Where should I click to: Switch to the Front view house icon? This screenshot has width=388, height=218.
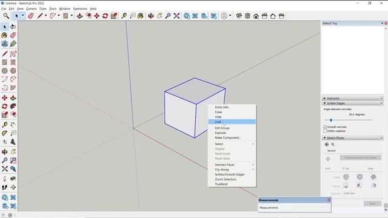click(256, 16)
